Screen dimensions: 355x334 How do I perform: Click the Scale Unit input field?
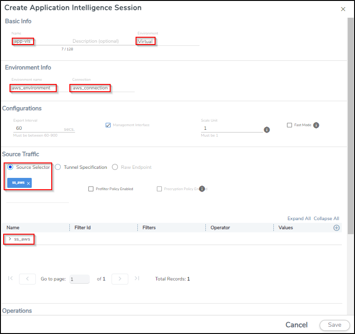232,128
